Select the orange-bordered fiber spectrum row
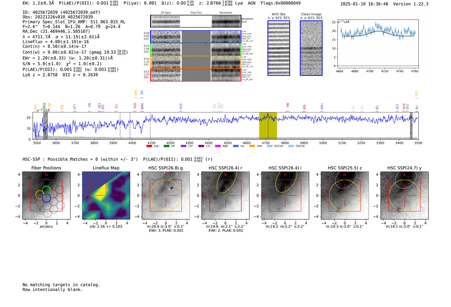The width and height of the screenshot is (451, 307). click(196, 62)
